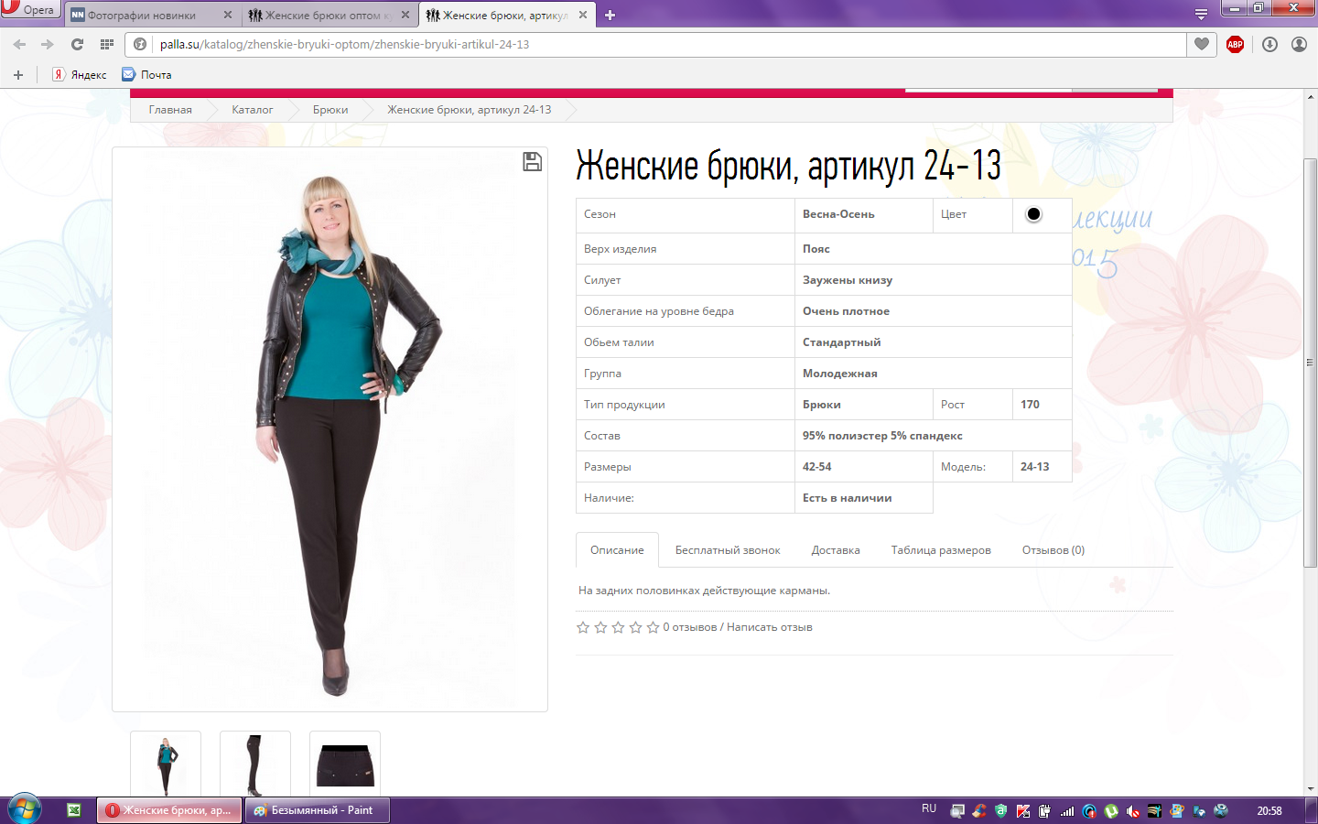This screenshot has width=1318, height=824.
Task: Add page to bookmarks with heart icon
Action: [1202, 44]
